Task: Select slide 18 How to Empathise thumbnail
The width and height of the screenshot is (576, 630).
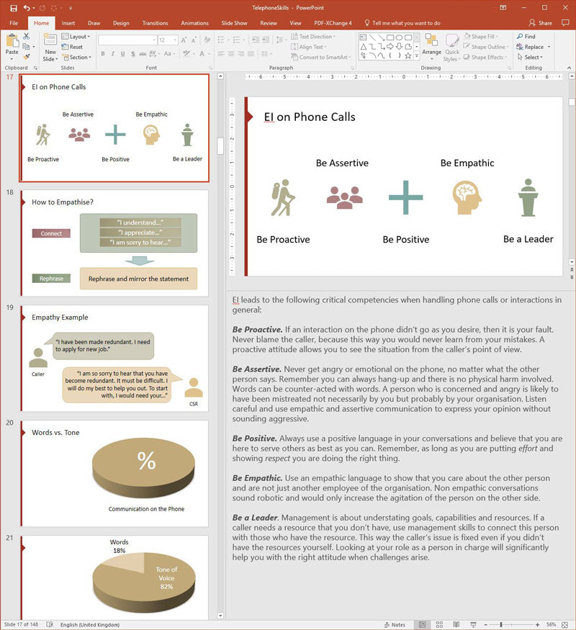Action: [x=114, y=241]
